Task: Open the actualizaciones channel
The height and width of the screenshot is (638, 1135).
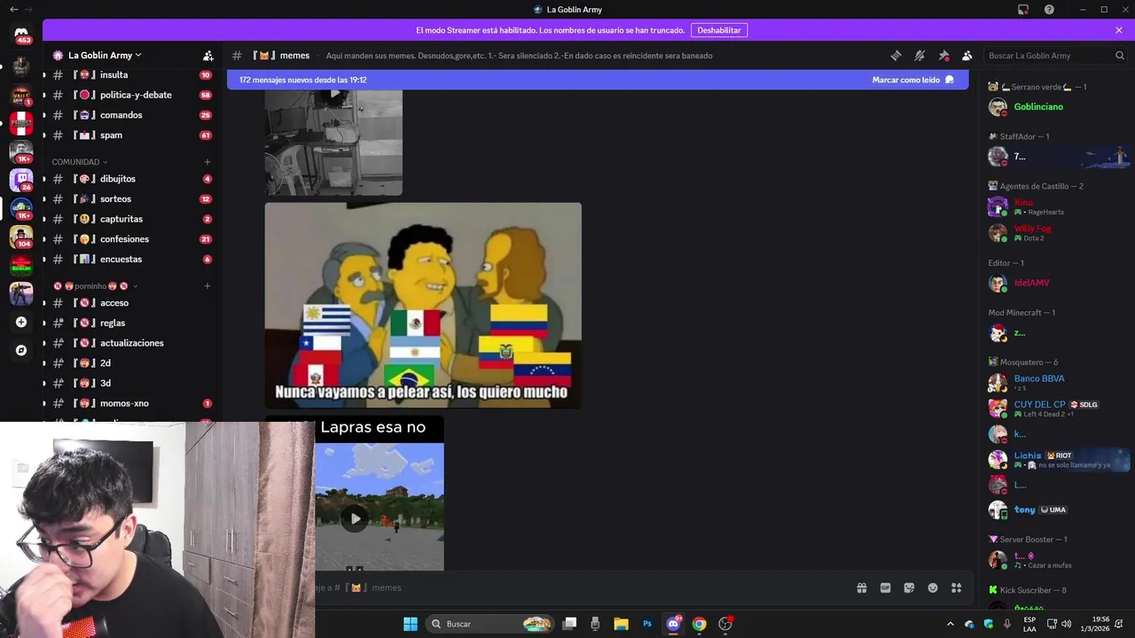Action: 132,343
